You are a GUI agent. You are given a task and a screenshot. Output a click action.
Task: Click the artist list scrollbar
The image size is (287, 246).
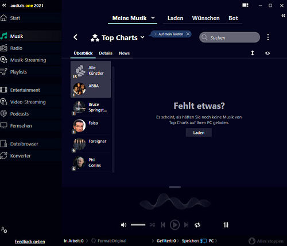coord(113,119)
